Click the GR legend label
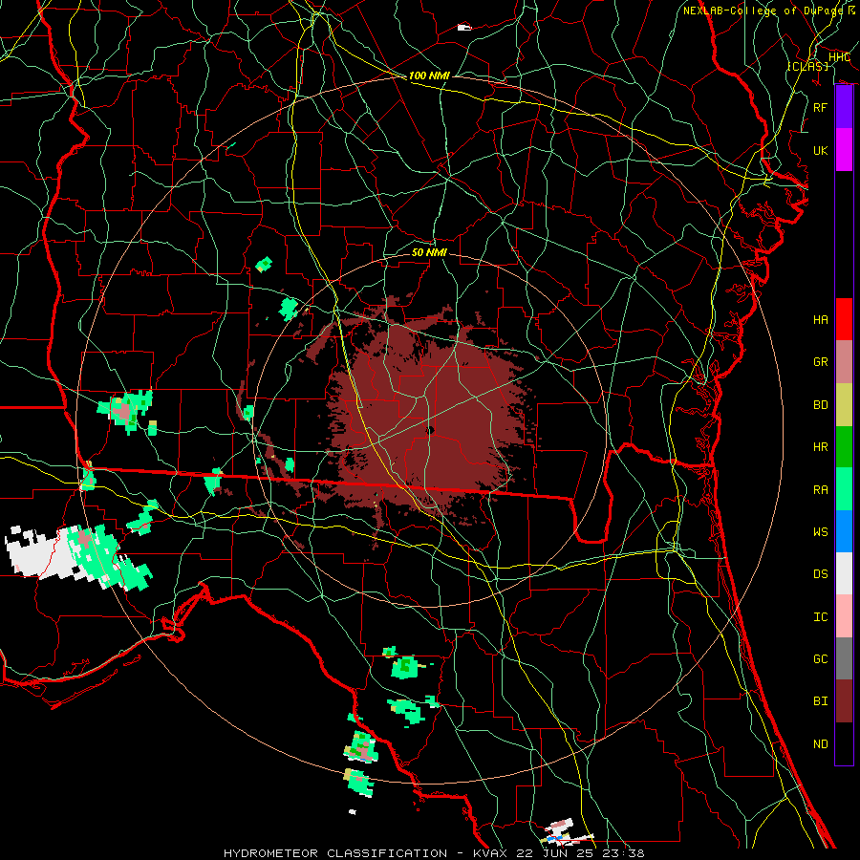Image resolution: width=860 pixels, height=860 pixels. tap(820, 362)
